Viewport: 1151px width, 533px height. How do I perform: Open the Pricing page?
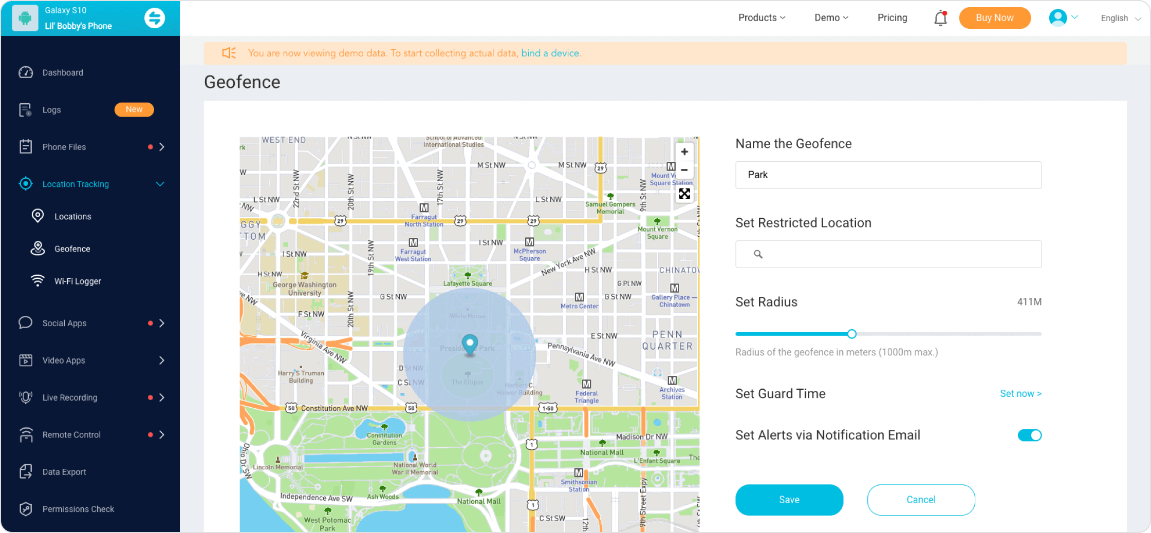pos(893,17)
